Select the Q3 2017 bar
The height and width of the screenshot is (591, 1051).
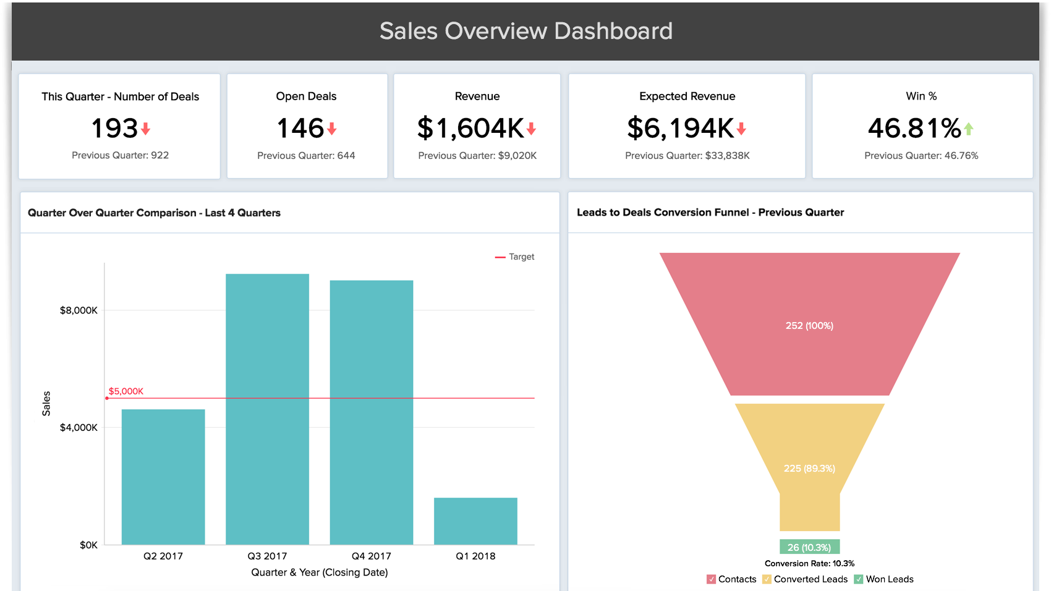(267, 409)
